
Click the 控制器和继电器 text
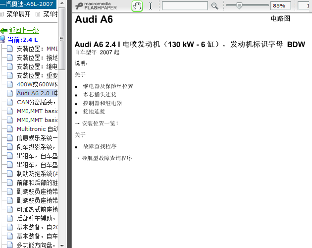[x=103, y=103]
